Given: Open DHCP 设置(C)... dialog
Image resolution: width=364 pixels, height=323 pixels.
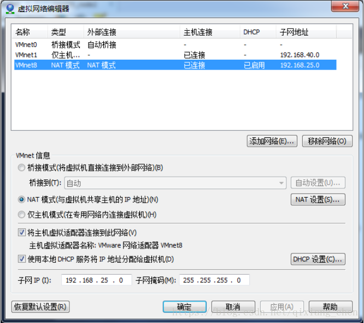Looking at the screenshot, I should 318,259.
